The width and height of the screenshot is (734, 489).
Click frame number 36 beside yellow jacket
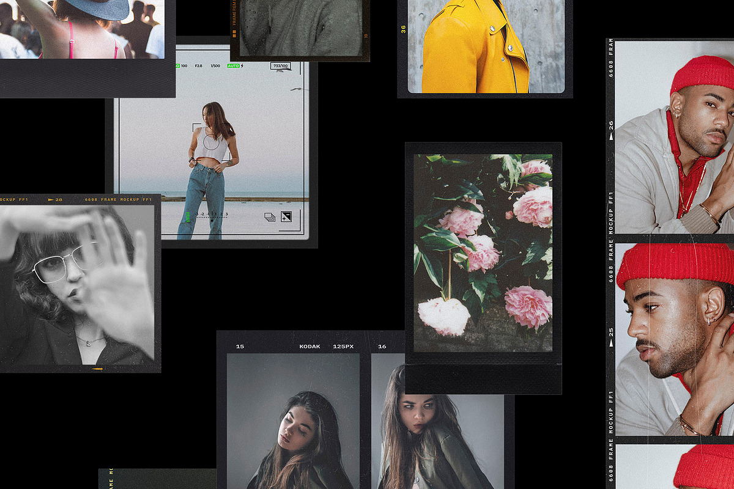tap(403, 28)
